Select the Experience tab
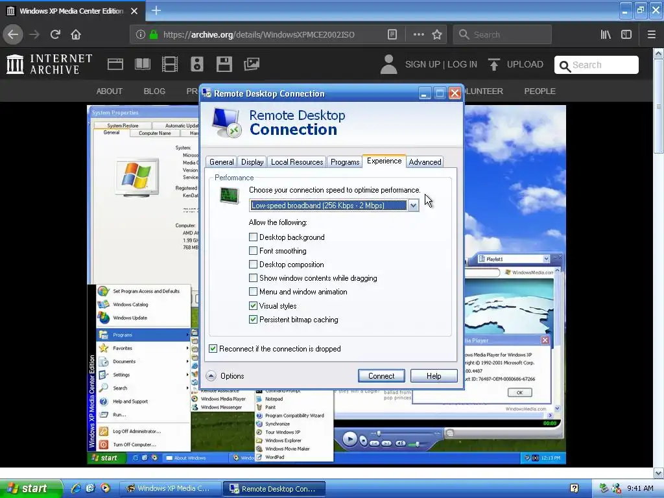Screen dimensions: 664x498 pyautogui.click(x=384, y=161)
